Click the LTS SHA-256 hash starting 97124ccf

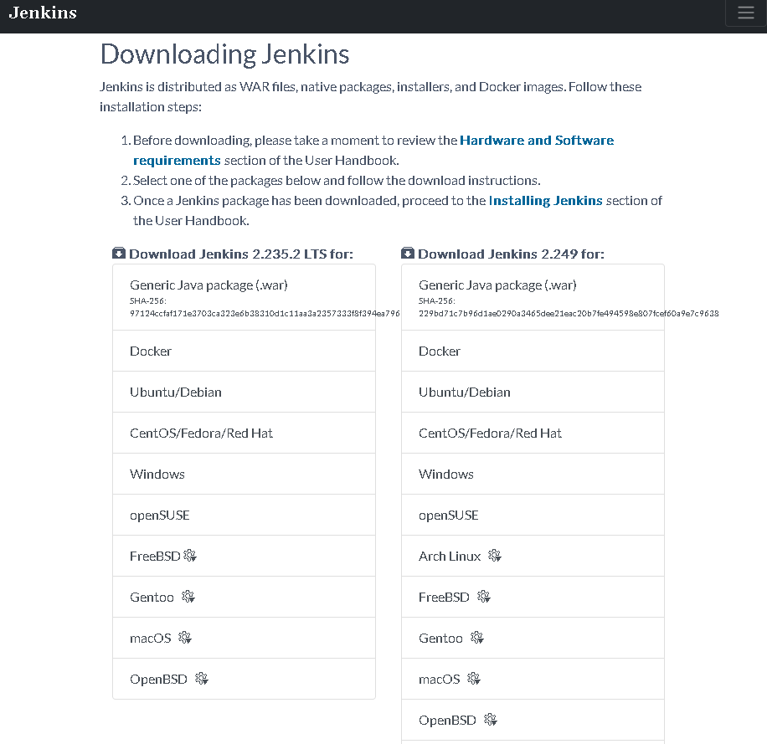pyautogui.click(x=265, y=314)
